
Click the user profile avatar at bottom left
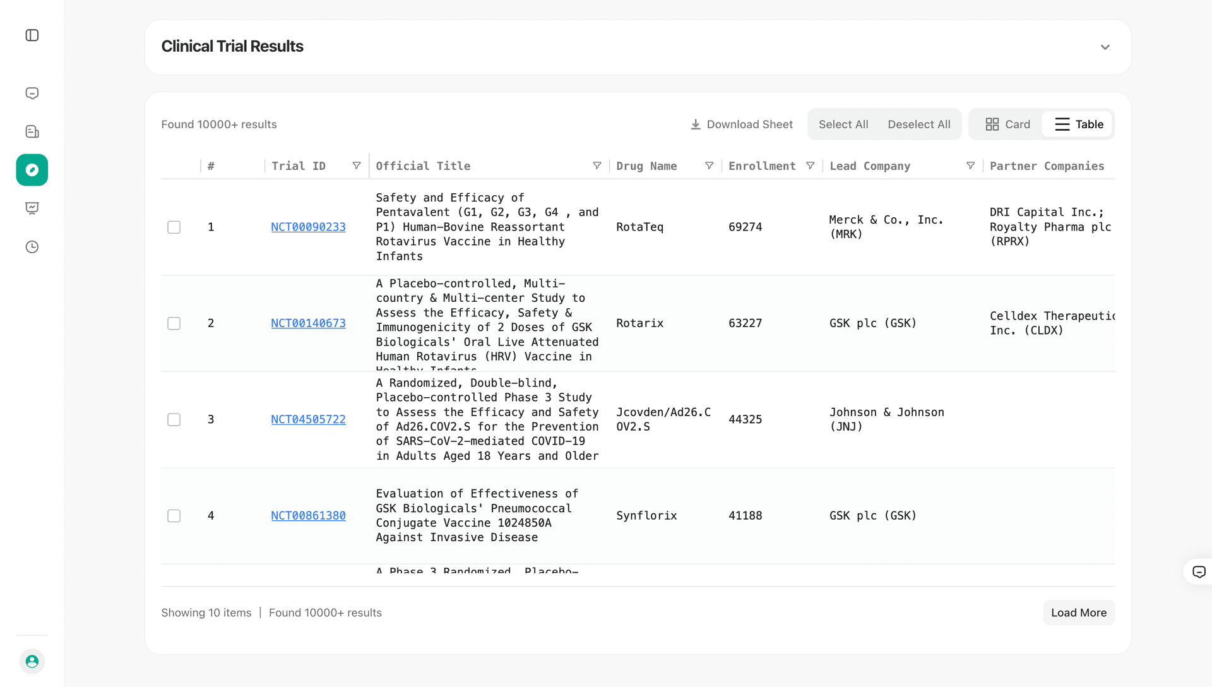tap(32, 661)
